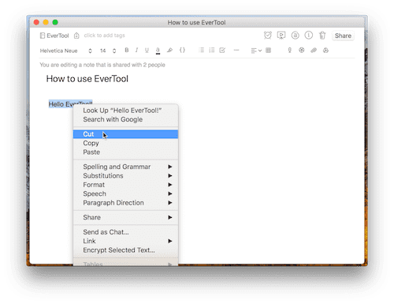Choose Encrypt Selected Text…
The width and height of the screenshot is (394, 304).
pos(125,250)
